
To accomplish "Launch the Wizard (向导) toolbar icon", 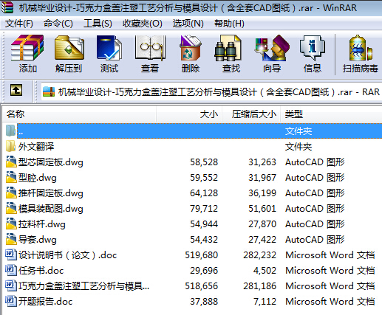I will (272, 48).
